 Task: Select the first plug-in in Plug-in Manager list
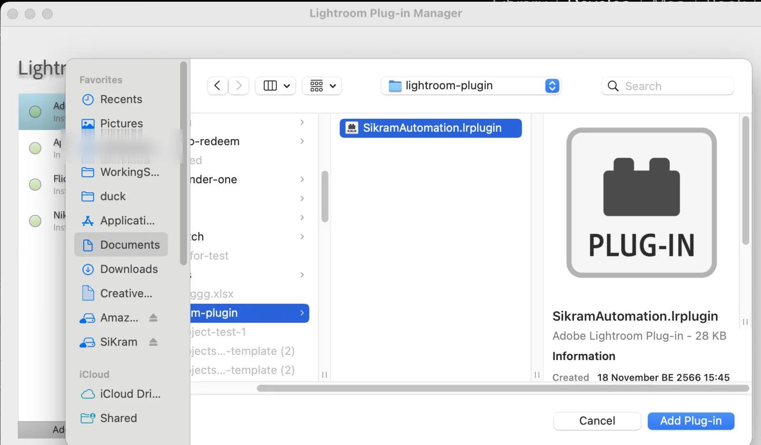pyautogui.click(x=42, y=112)
